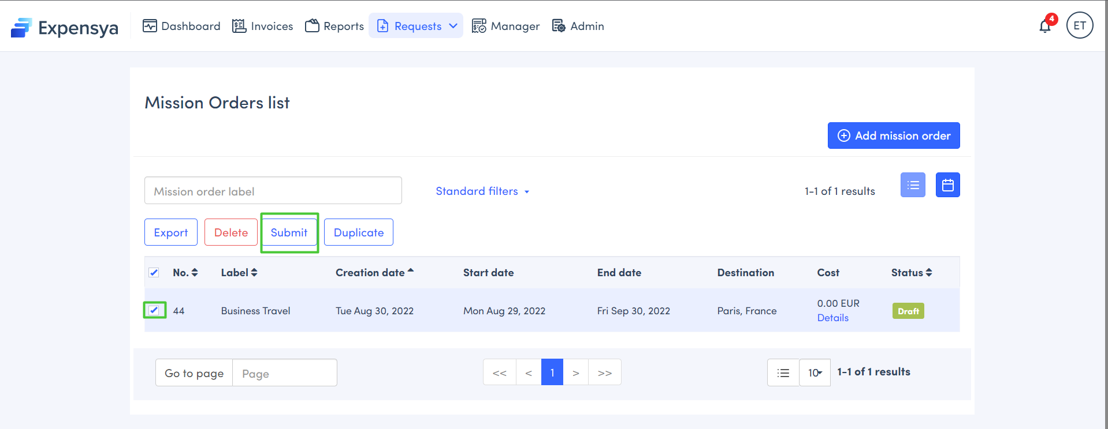
Task: Switch to list view icon
Action: tap(913, 185)
